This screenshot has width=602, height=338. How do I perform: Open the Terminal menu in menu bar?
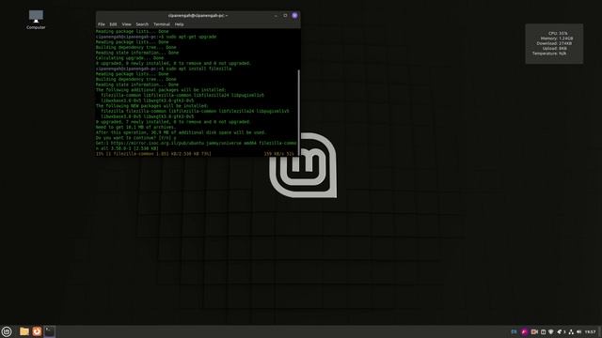coord(162,24)
